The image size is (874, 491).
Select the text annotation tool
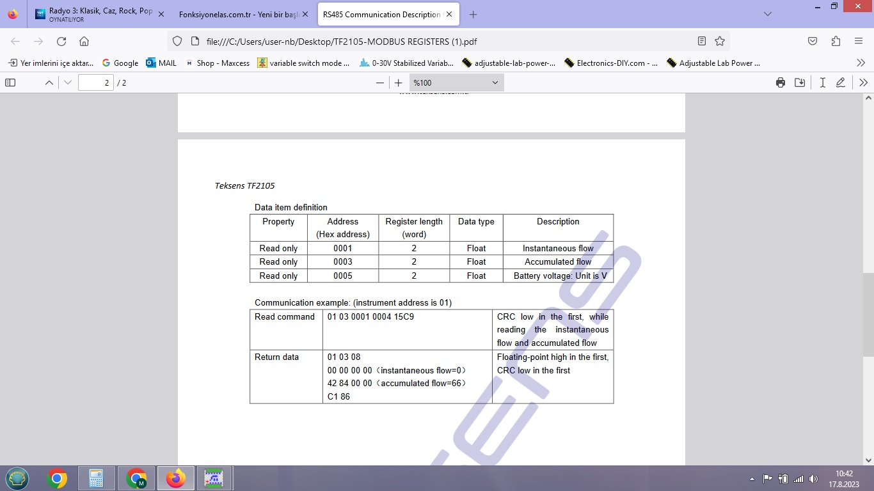(822, 82)
